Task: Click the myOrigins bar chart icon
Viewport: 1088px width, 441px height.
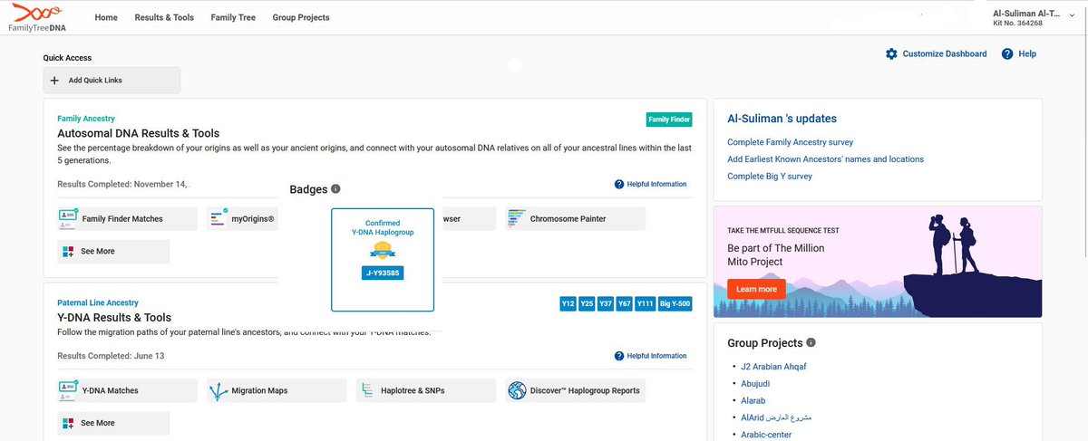Action: tap(218, 218)
